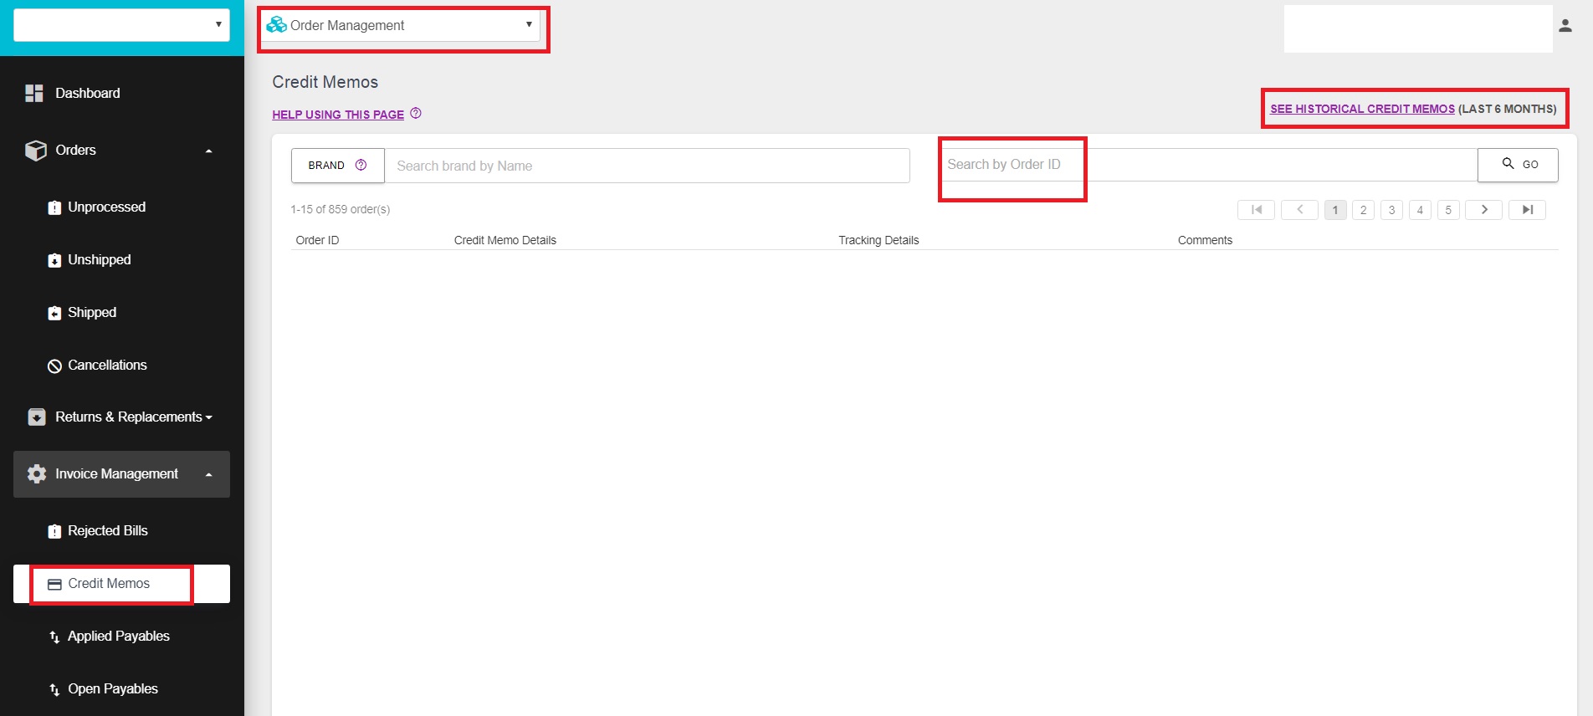Screen dimensions: 1593x716
Task: Click the Shipped clipboard icon
Action: (x=54, y=313)
